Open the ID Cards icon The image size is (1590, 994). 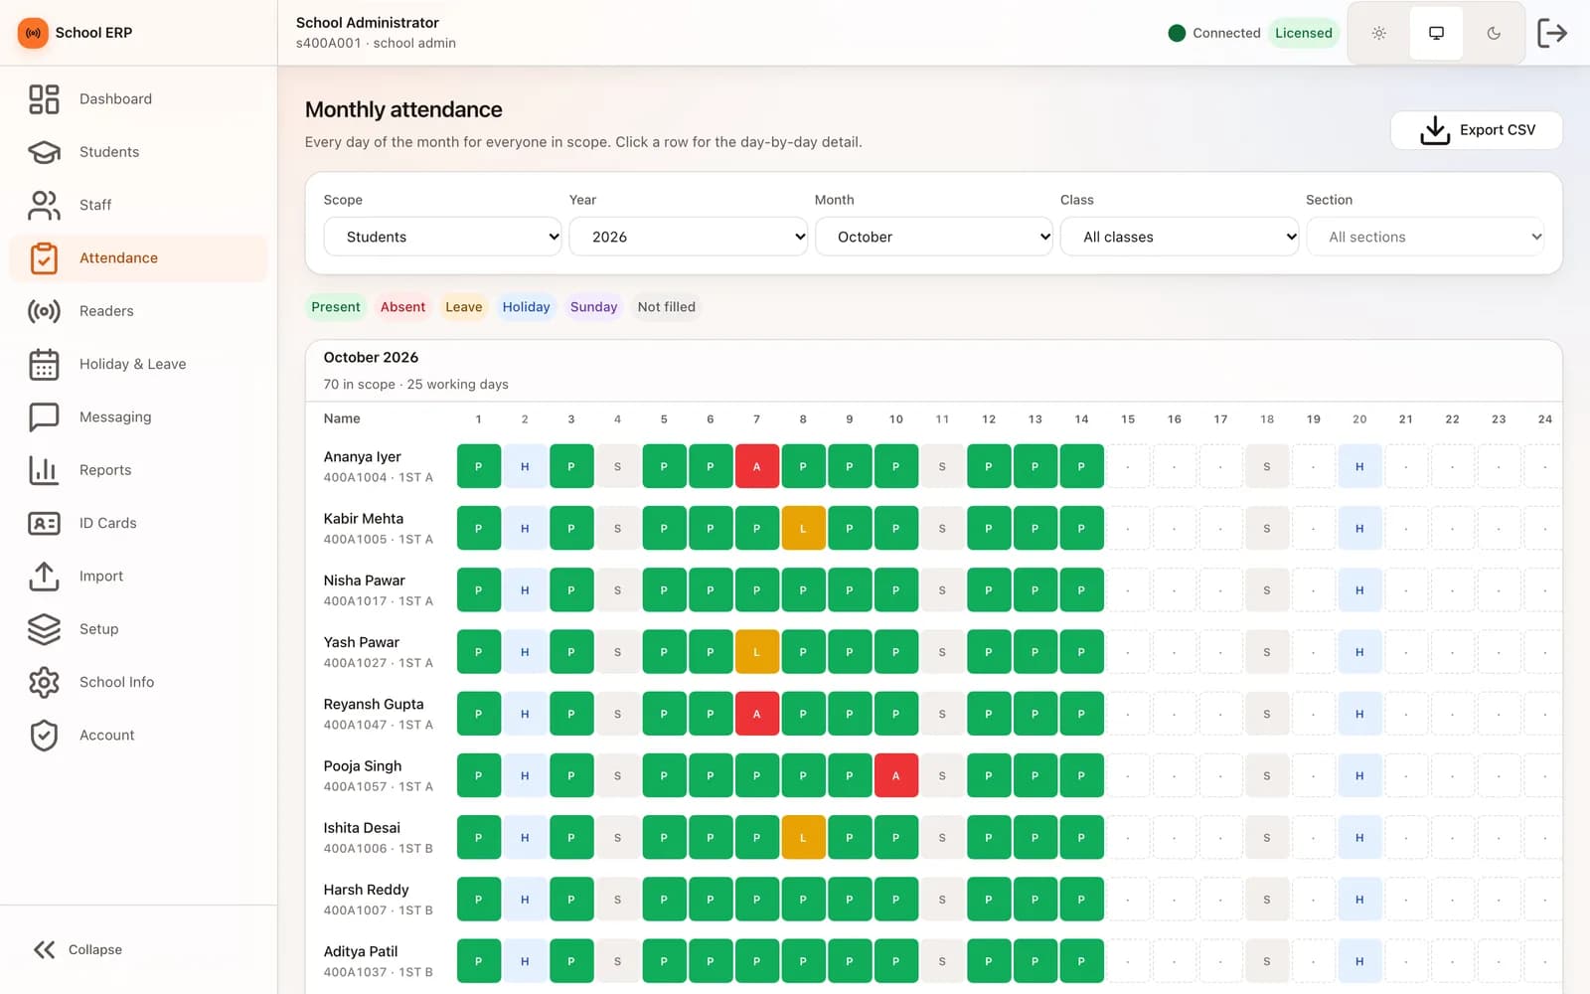point(44,523)
